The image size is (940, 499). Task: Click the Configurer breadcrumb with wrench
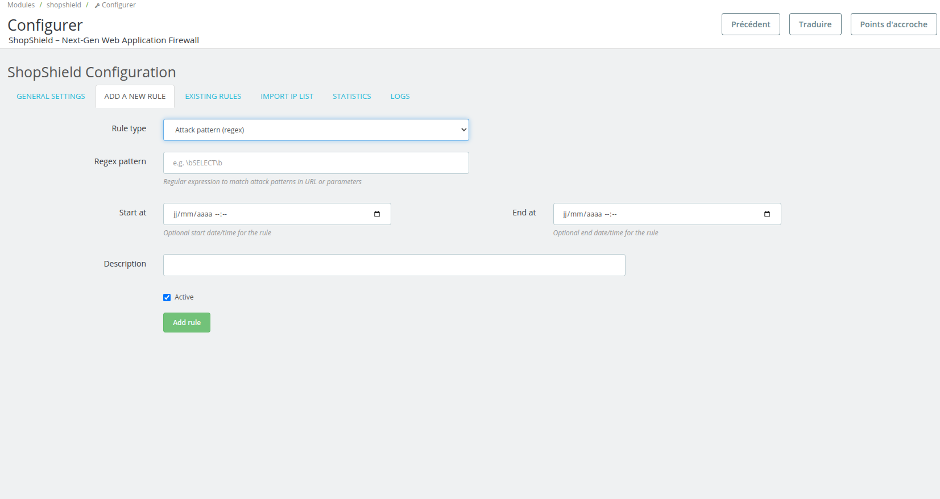pyautogui.click(x=115, y=5)
